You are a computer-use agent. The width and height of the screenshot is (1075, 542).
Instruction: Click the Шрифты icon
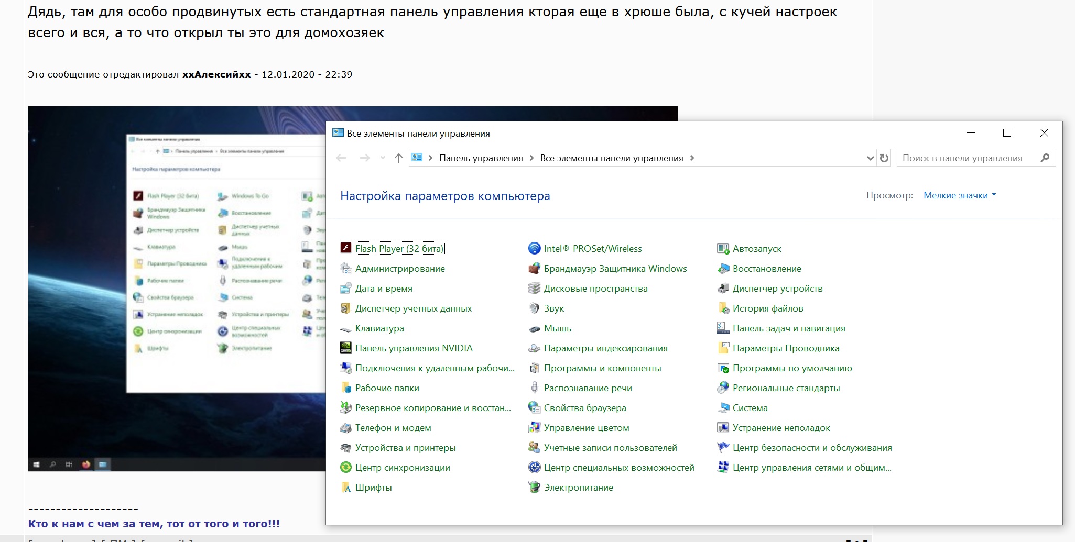[x=345, y=487]
